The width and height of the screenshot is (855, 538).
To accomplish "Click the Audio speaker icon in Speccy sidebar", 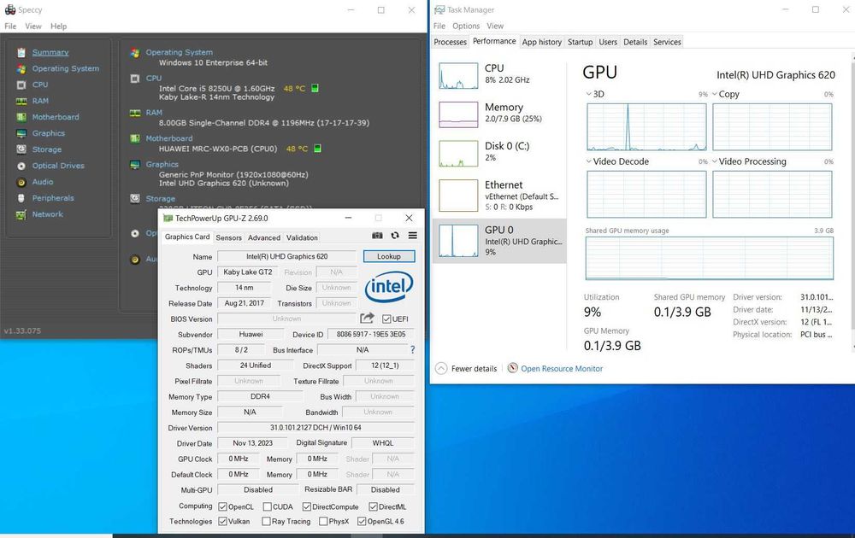I will point(21,183).
